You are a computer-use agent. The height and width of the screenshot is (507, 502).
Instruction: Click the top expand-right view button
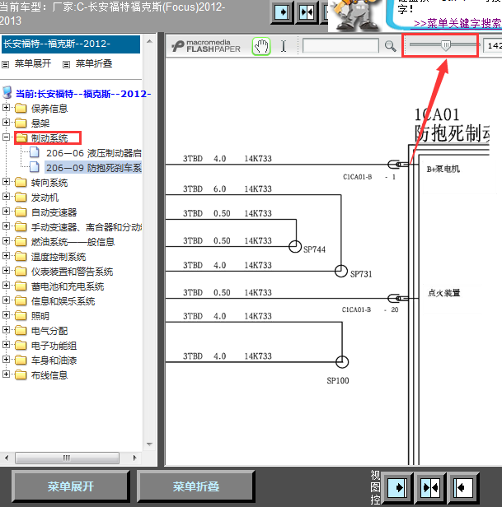[282, 12]
